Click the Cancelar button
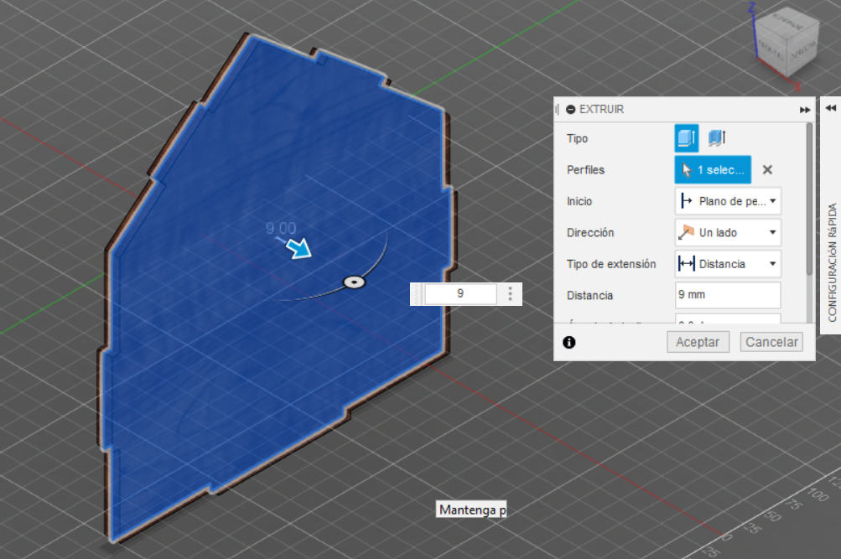 tap(771, 342)
